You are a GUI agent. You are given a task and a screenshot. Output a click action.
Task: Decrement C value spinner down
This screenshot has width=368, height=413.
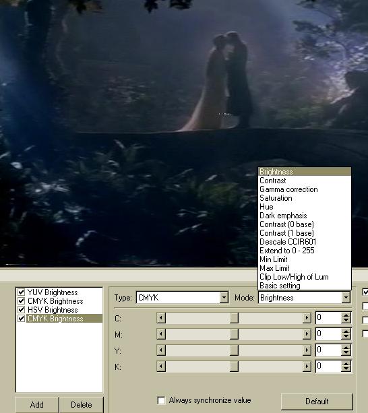[346, 321]
